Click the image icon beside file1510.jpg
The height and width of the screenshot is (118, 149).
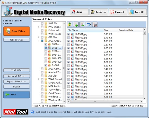pos(72,66)
